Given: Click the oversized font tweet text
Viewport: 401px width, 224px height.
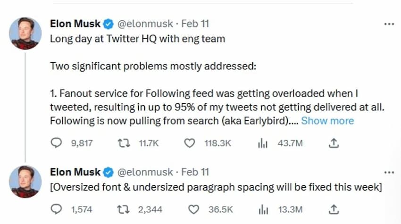Looking at the screenshot, I should pos(216,187).
